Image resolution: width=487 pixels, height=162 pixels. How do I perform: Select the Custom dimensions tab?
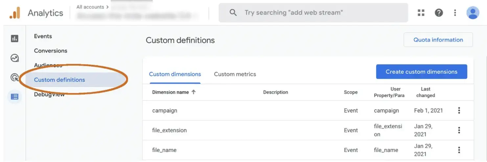[x=175, y=74]
